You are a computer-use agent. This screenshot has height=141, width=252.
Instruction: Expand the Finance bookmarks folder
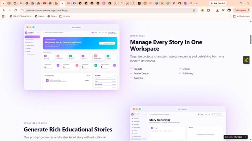coord(65,16)
